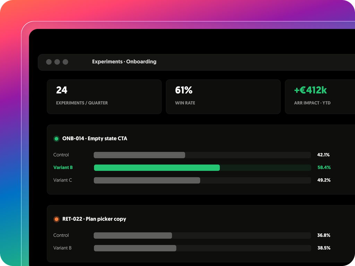
Task: Select the Variant C label
Action: [x=62, y=180]
